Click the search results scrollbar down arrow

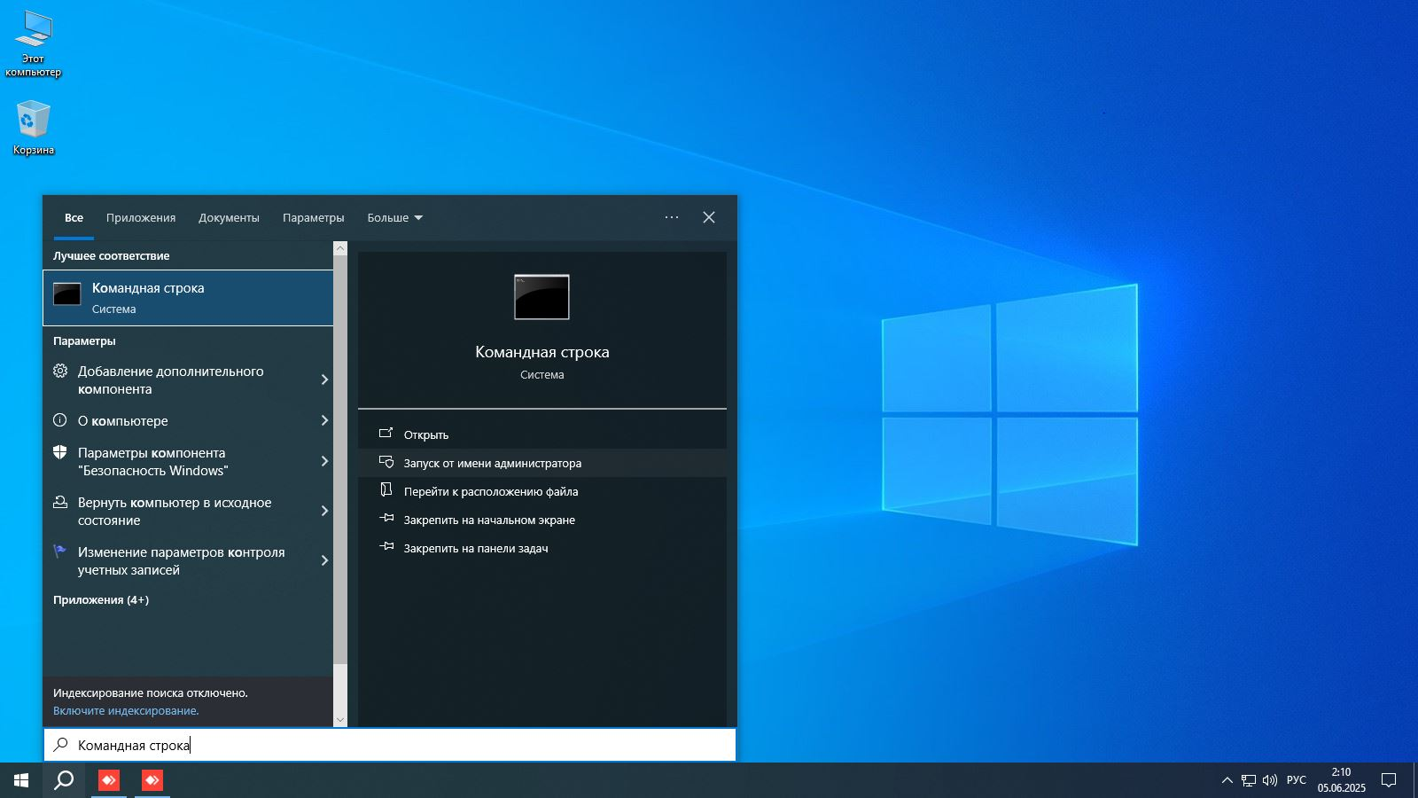(x=340, y=720)
